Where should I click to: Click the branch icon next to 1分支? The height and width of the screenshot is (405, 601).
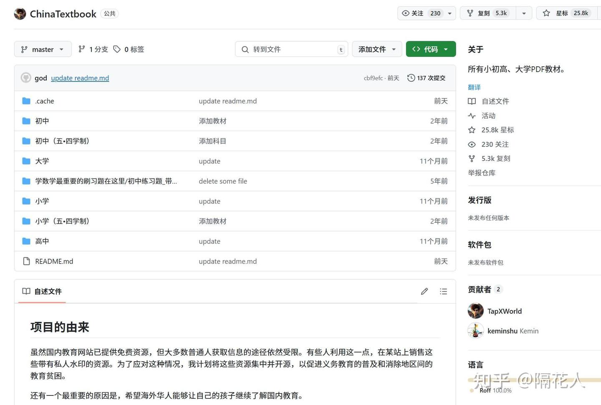point(82,49)
